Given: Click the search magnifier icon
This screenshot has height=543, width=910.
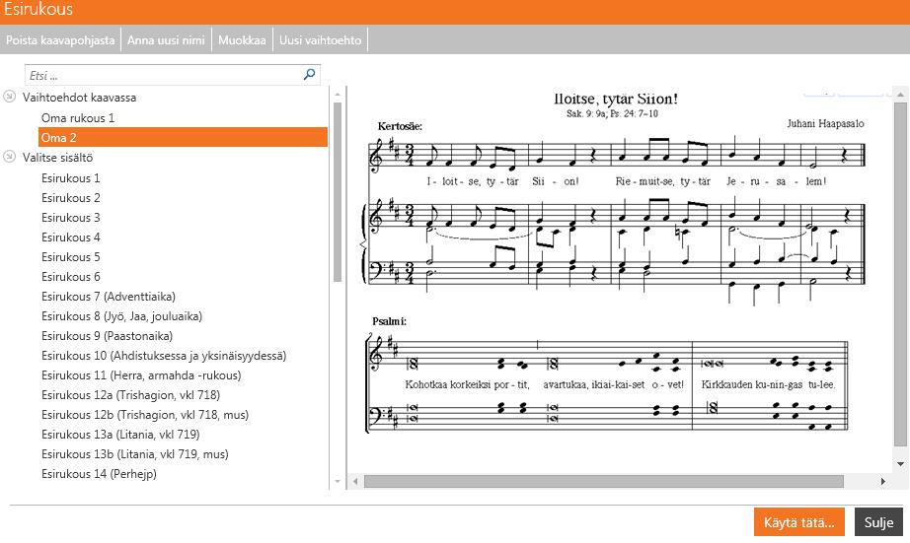Looking at the screenshot, I should (309, 74).
